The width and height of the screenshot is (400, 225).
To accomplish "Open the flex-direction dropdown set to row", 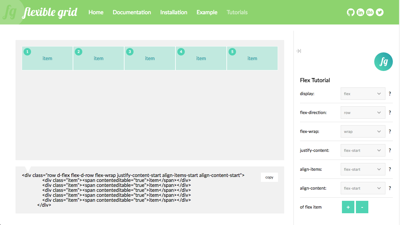I will coord(363,113).
